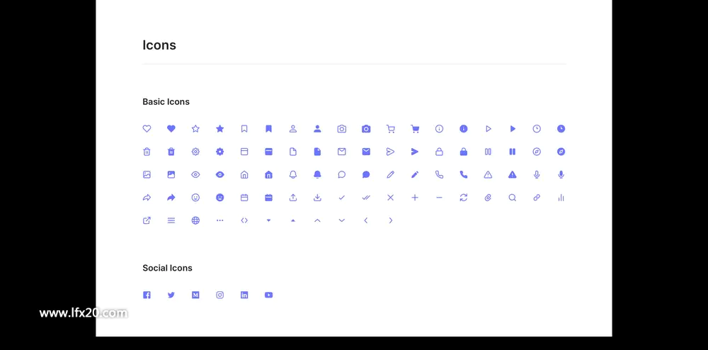Click the hamburger menu lines icon

pyautogui.click(x=171, y=220)
